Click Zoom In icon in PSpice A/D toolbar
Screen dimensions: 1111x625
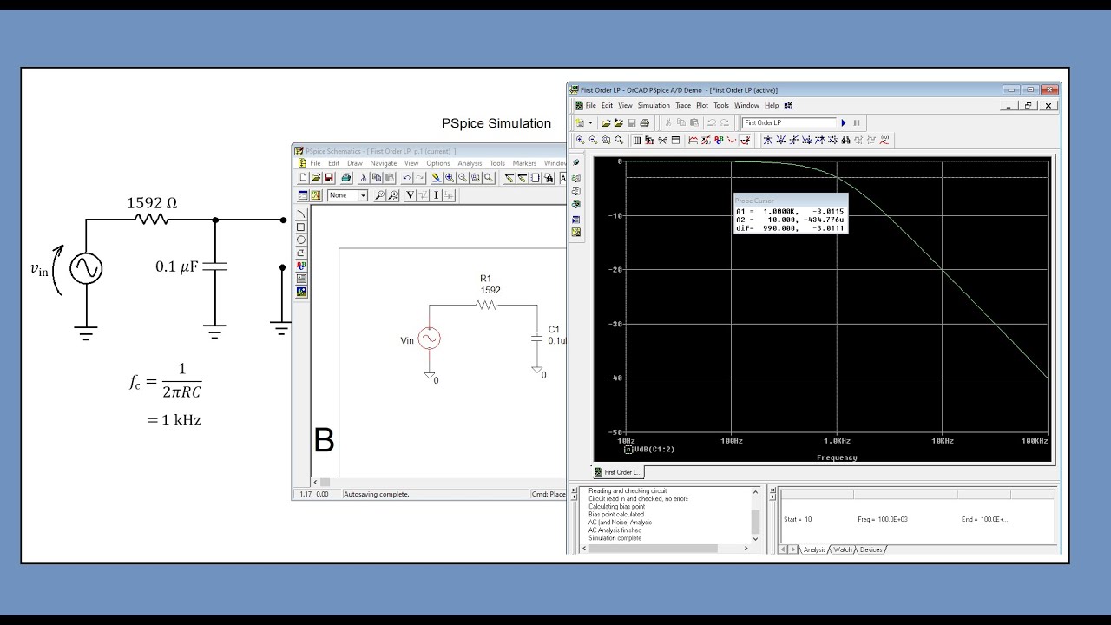click(x=580, y=140)
